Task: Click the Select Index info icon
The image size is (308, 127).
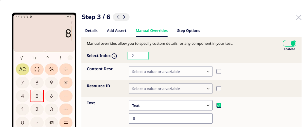Action: (114, 56)
